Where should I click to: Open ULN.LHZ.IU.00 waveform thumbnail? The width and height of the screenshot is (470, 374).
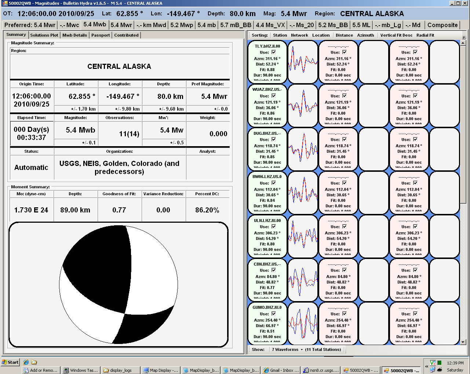click(x=303, y=236)
